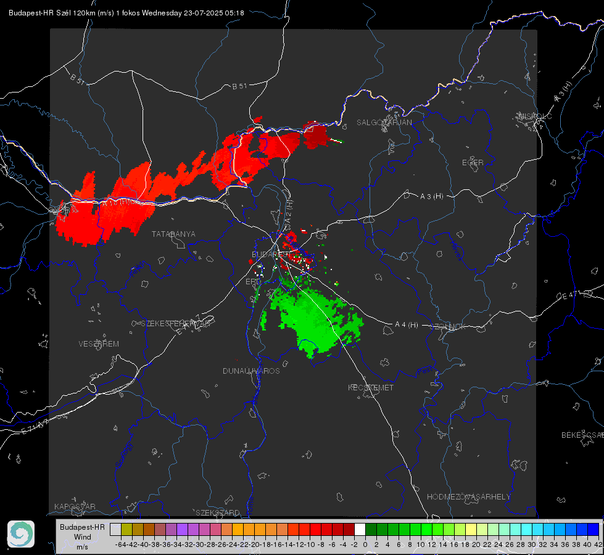
Task: Click the SZEKSZÁRD city label
Action: pyautogui.click(x=218, y=512)
